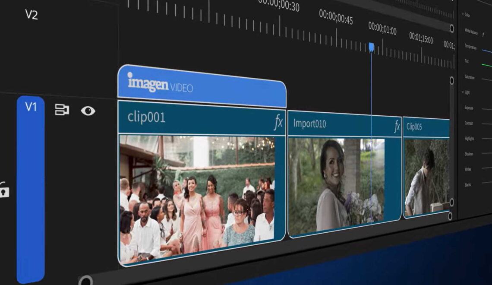
Task: Select the V2 track label
Action: click(32, 15)
